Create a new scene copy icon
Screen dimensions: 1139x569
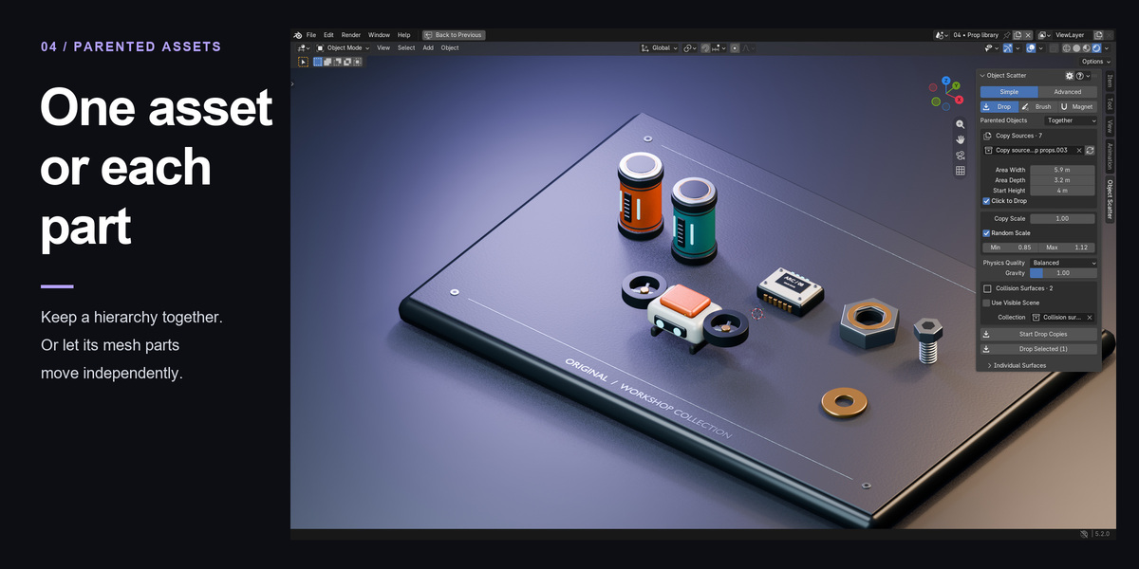point(1018,35)
